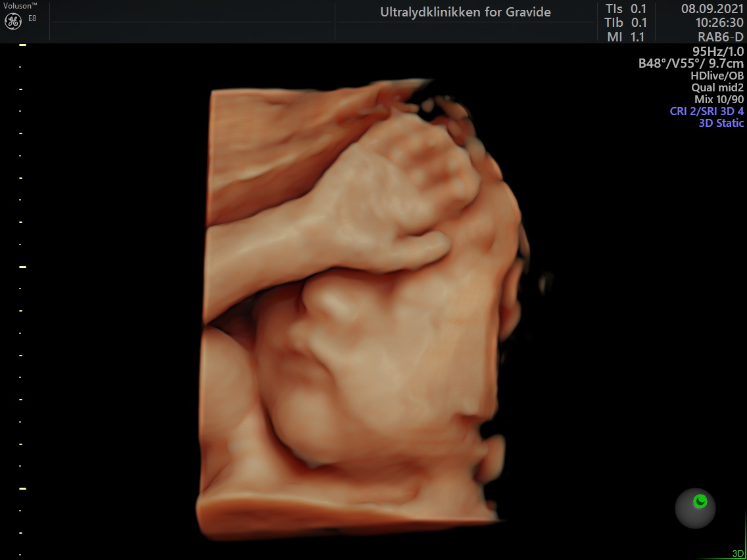Click the 'E8' model label

32,18
